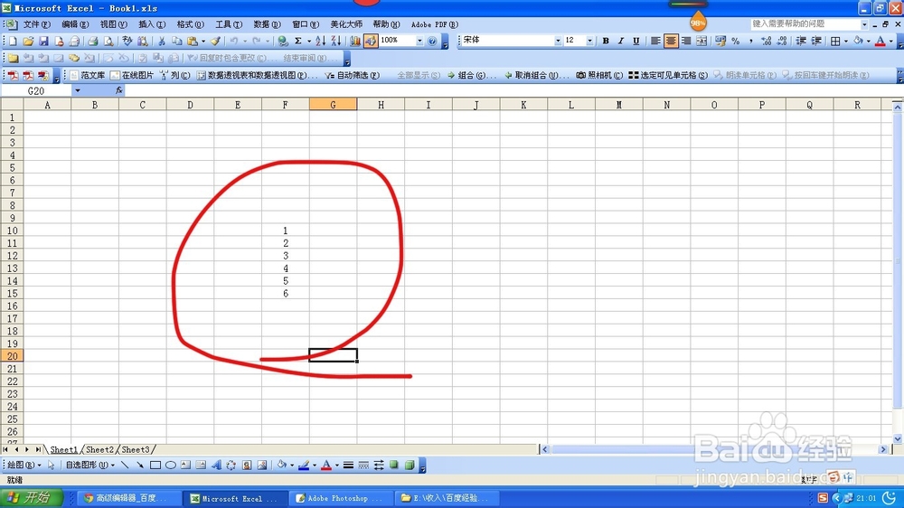
Task: Click the New workbook icon
Action: tap(12, 41)
